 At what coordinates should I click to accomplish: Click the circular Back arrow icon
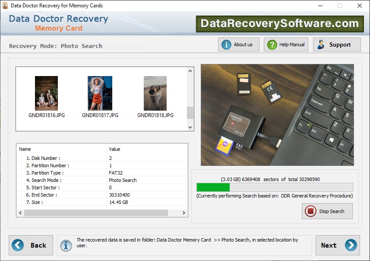tap(17, 245)
